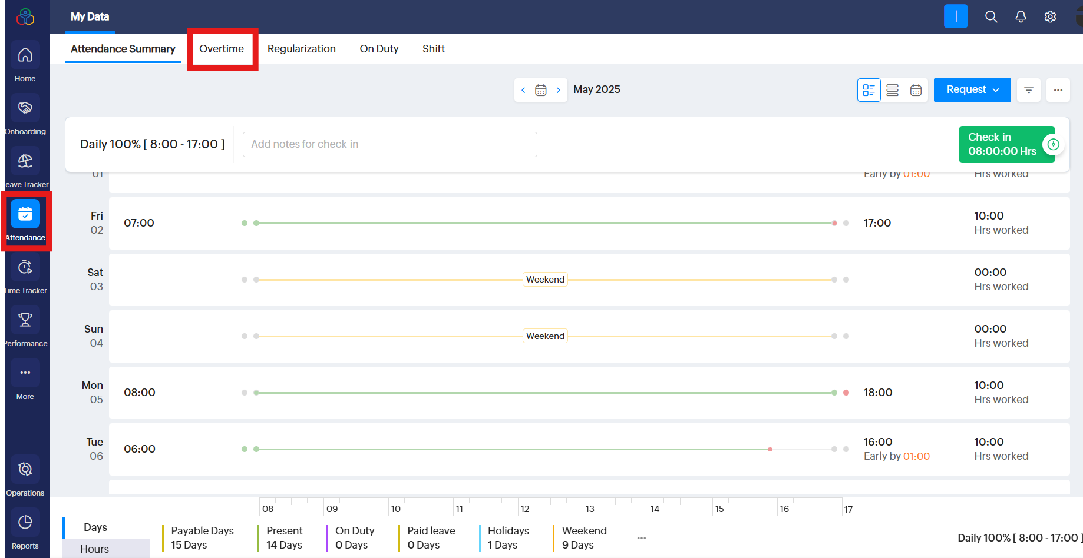
Task: Switch to the calendar view layout
Action: pos(916,90)
